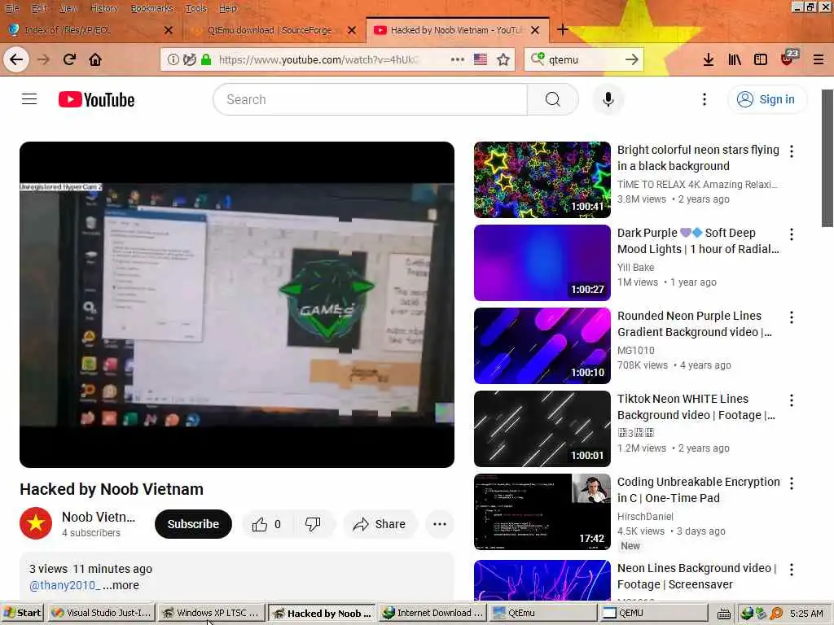The height and width of the screenshot is (625, 834).
Task: Open Firefox hamburger application menu
Action: click(819, 59)
